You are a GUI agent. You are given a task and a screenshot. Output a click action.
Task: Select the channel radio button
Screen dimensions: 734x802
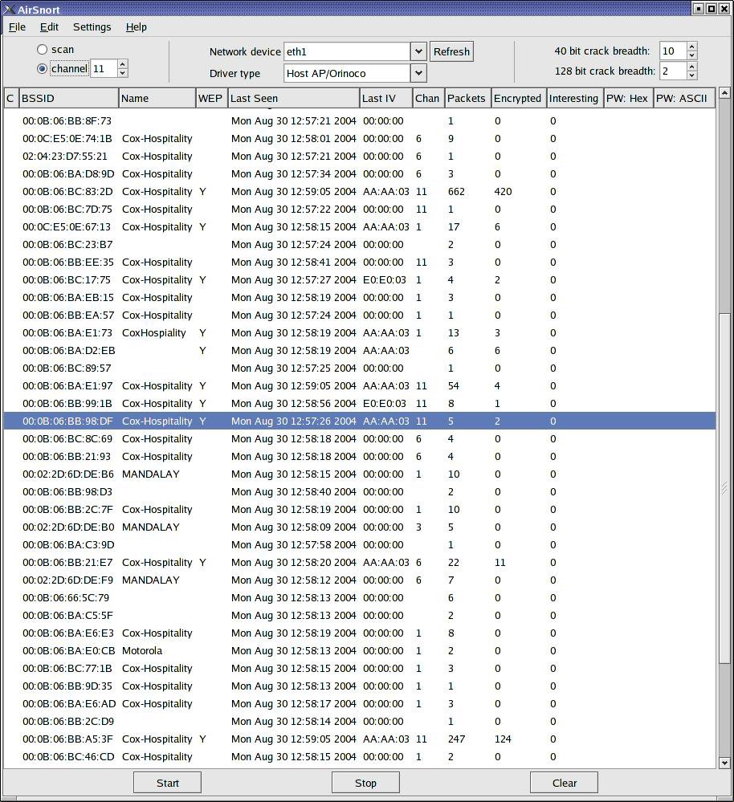click(x=43, y=69)
